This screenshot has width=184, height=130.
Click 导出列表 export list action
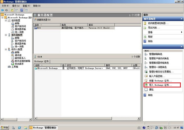point(154,28)
